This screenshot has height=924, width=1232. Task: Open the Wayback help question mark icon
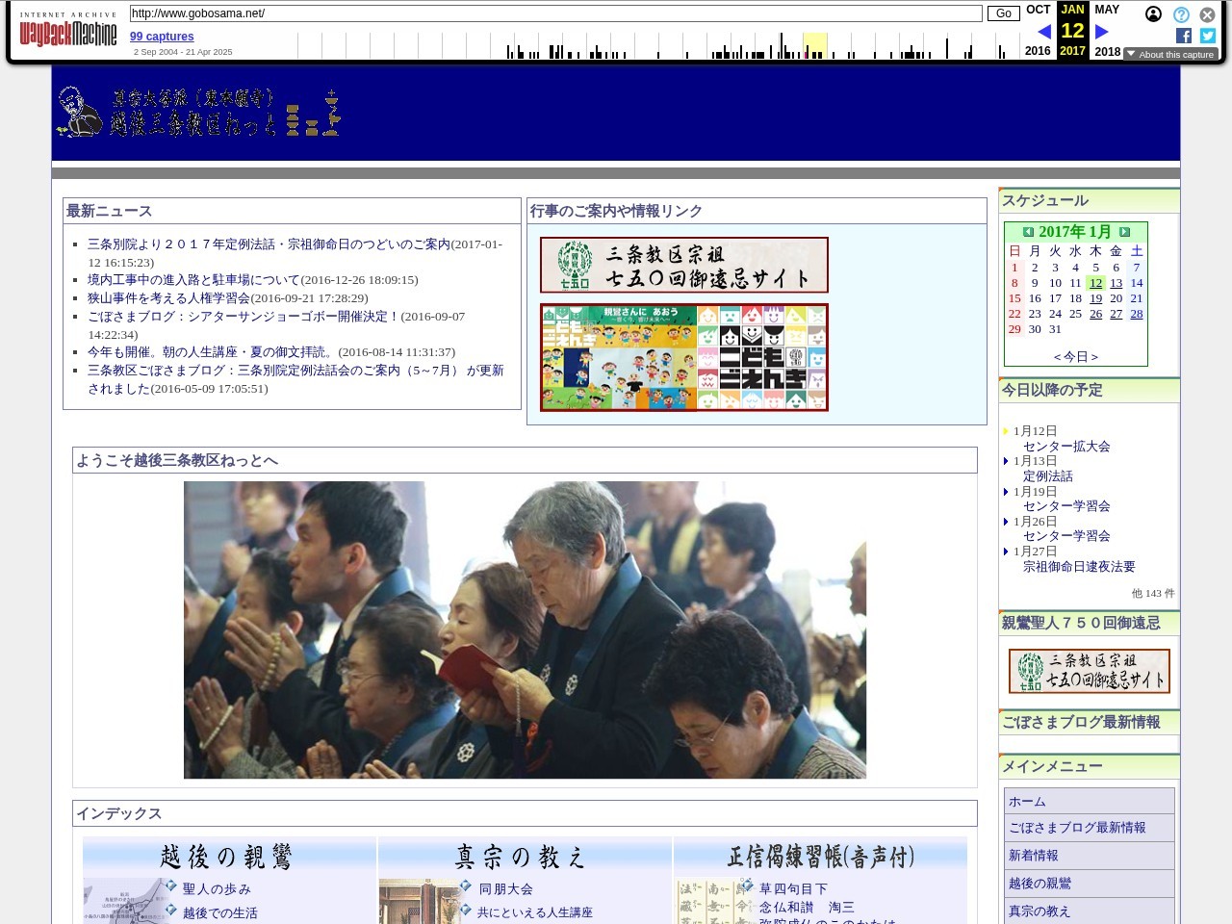[1181, 14]
